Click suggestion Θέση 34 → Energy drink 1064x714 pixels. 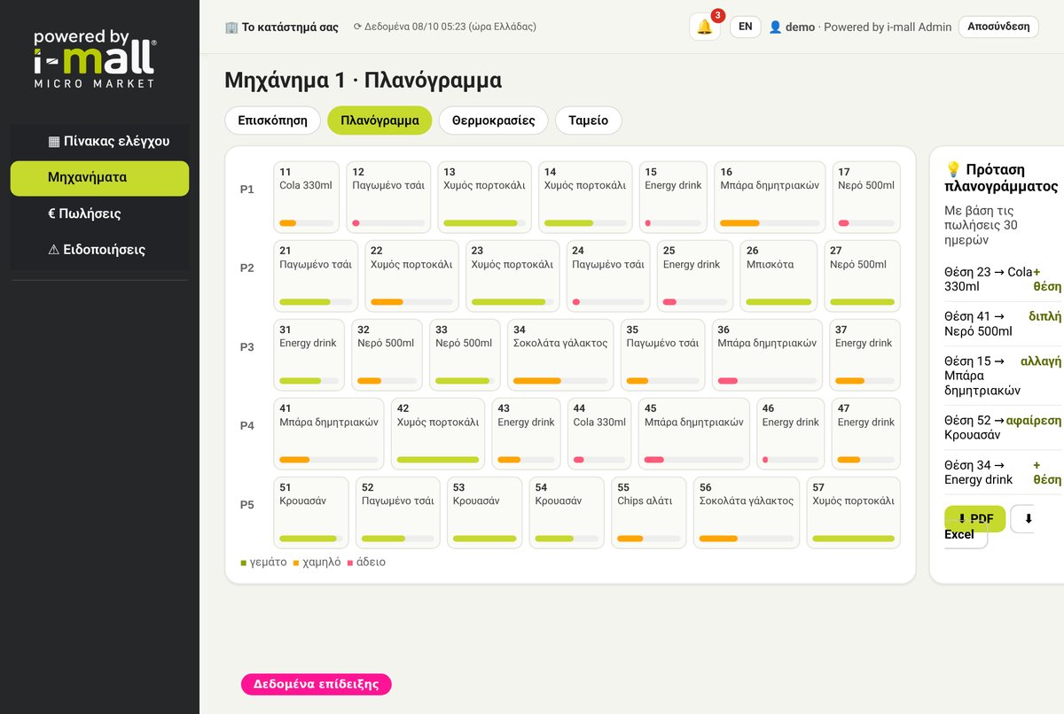pyautogui.click(x=1003, y=472)
